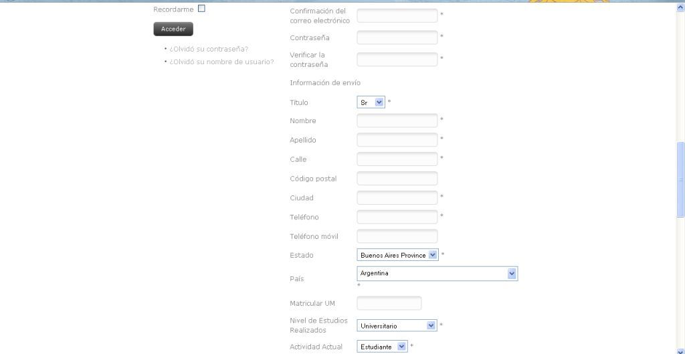
Task: Click the Estado field label
Action: coord(302,255)
